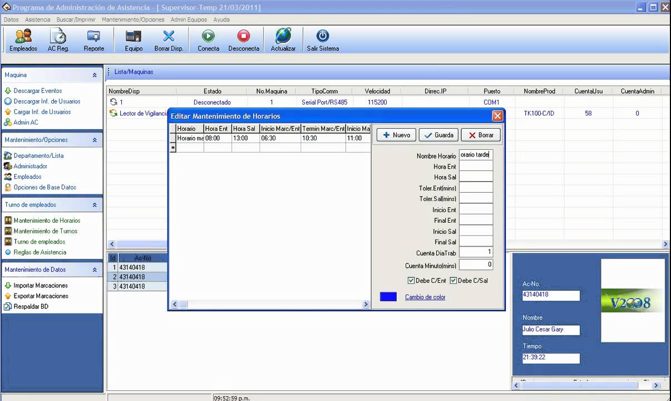The image size is (671, 401).
Task: Open AC Reg. attendance records
Action: [x=58, y=41]
